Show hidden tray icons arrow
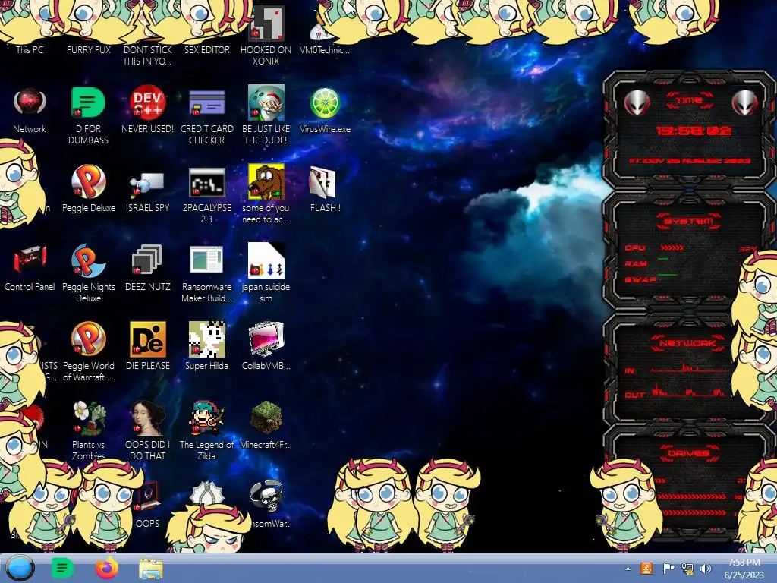777x583 pixels. (628, 569)
